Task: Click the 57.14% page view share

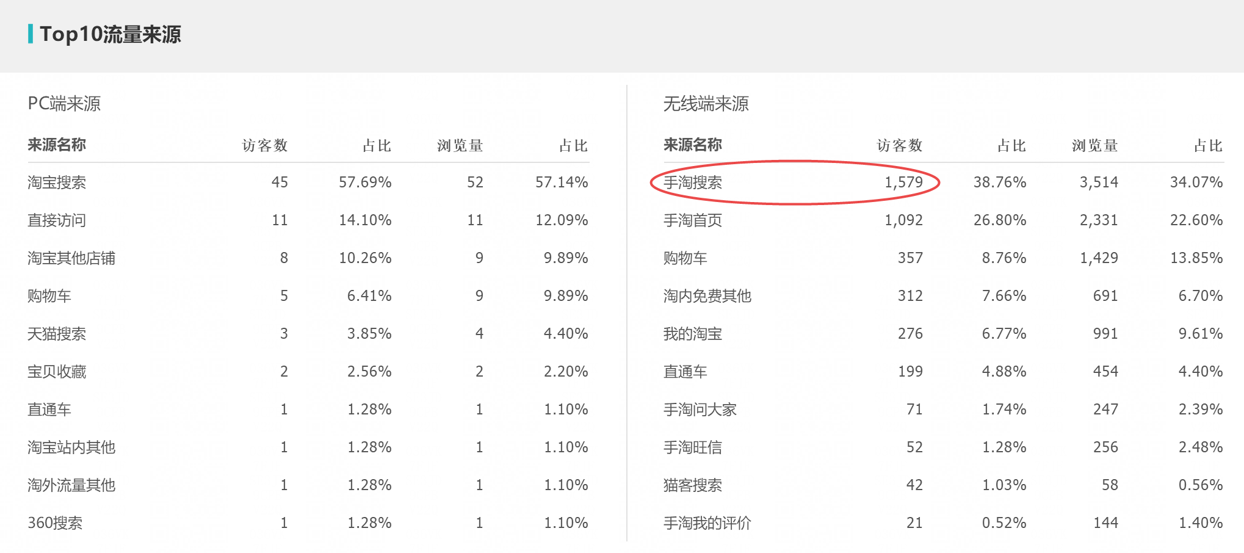Action: click(x=562, y=183)
